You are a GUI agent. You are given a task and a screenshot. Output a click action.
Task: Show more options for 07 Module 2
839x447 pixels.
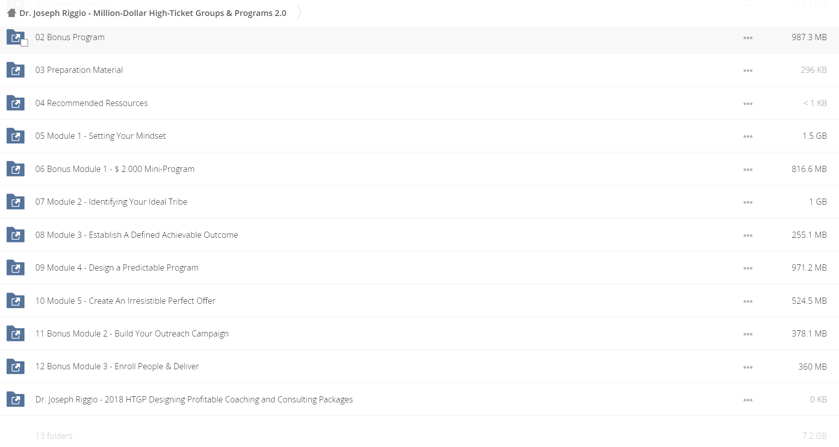[748, 202]
